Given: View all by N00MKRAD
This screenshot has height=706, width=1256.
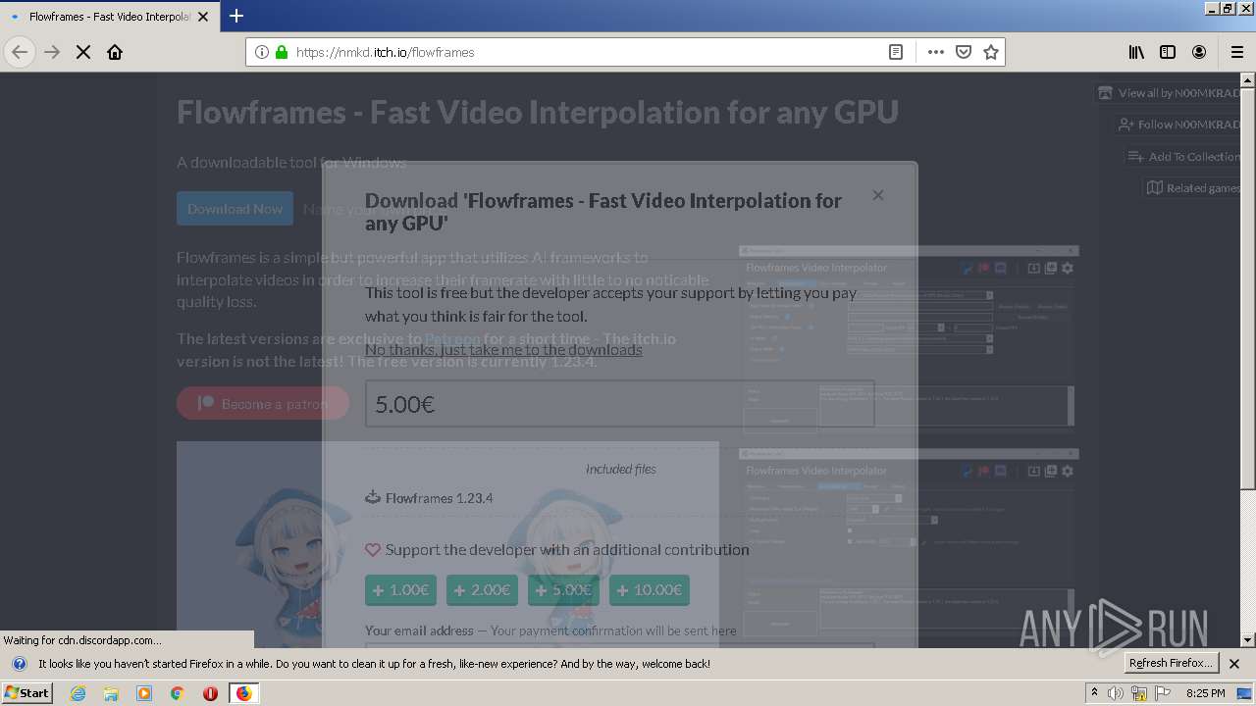Looking at the screenshot, I should pos(1168,93).
